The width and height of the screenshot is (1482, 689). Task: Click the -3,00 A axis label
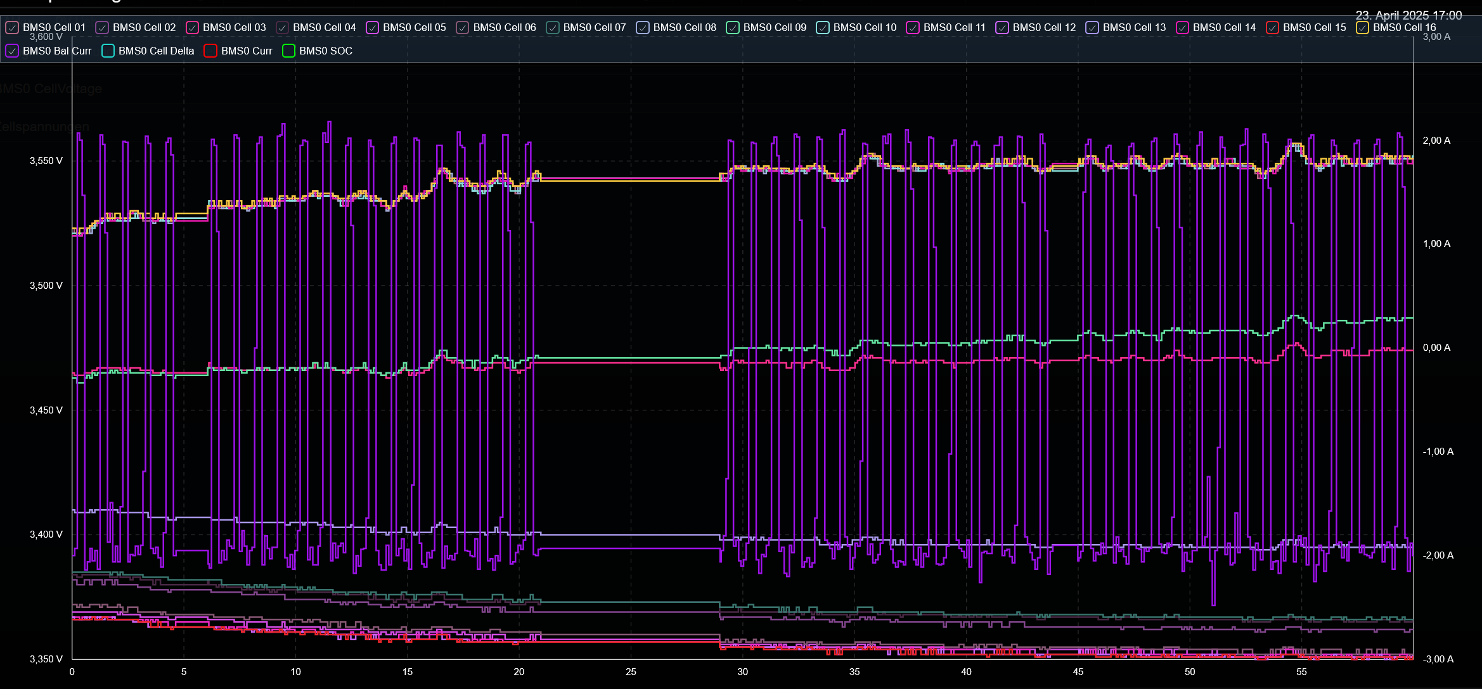(1438, 659)
